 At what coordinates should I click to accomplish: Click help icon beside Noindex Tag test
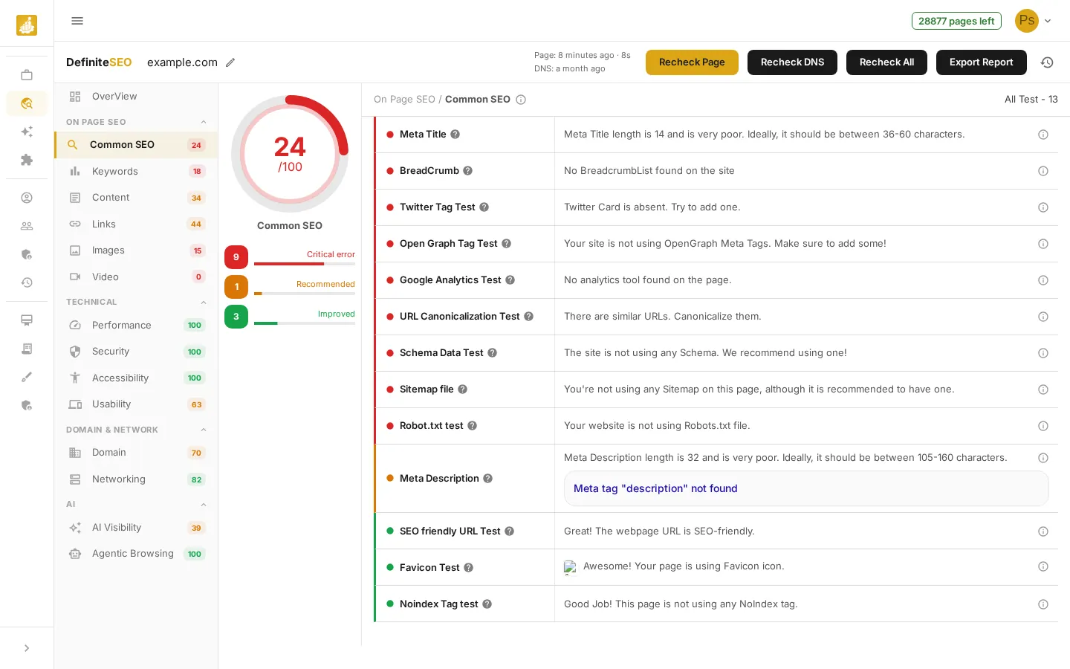[487, 604]
